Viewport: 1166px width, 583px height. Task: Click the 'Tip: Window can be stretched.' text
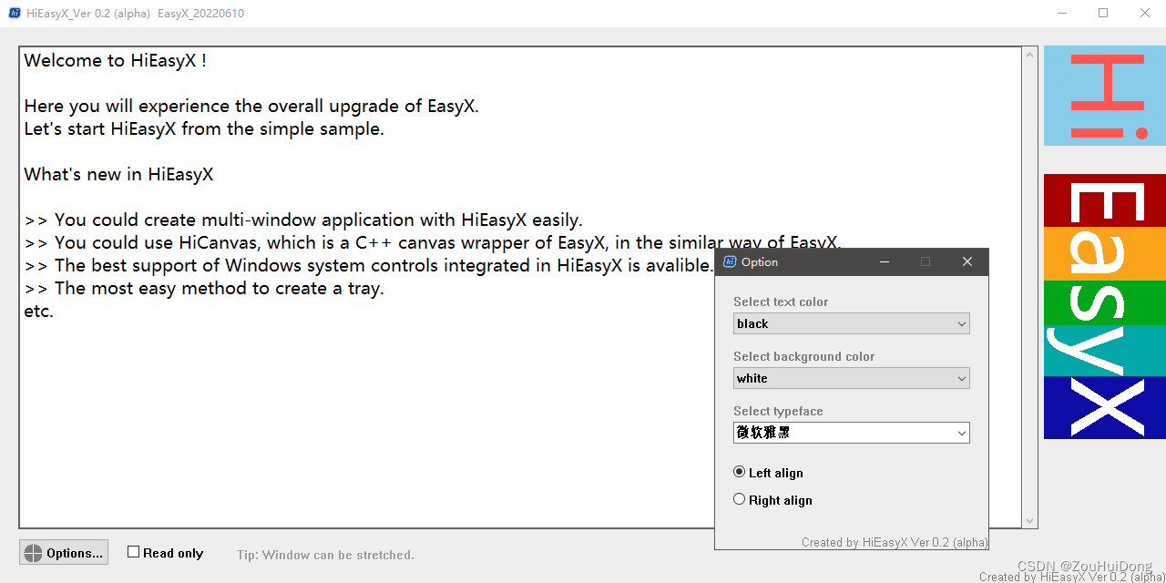point(325,555)
